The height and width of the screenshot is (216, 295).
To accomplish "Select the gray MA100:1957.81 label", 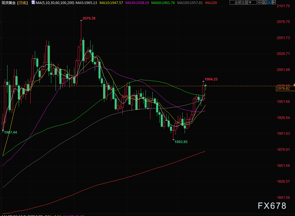I will coord(190,3).
